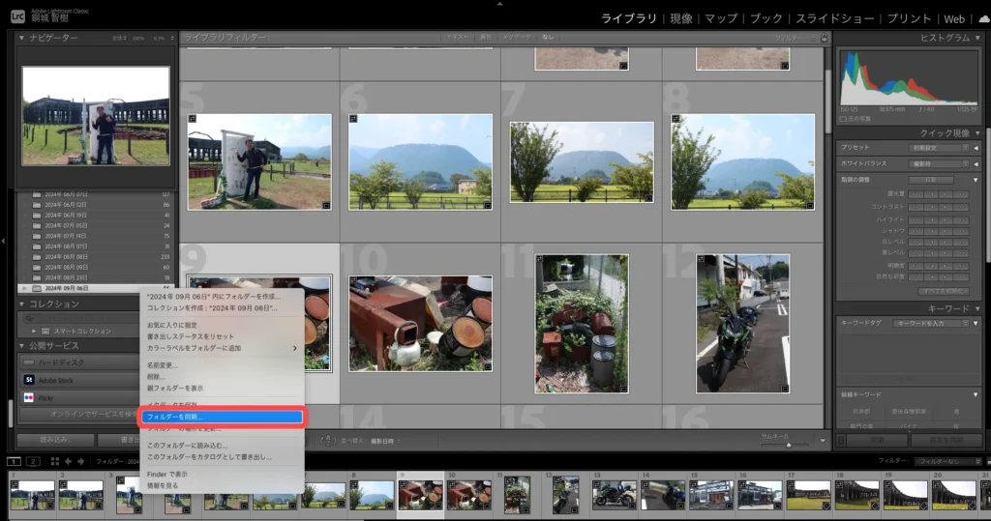This screenshot has width=991, height=521.
Task: Select the main window display button 1
Action: click(14, 461)
